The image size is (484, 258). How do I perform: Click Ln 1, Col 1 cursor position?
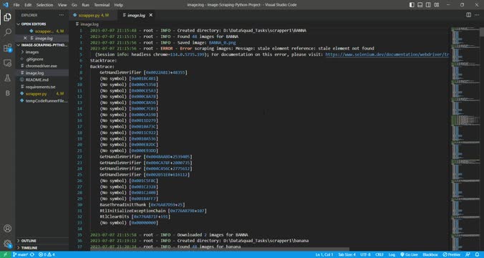point(324,254)
